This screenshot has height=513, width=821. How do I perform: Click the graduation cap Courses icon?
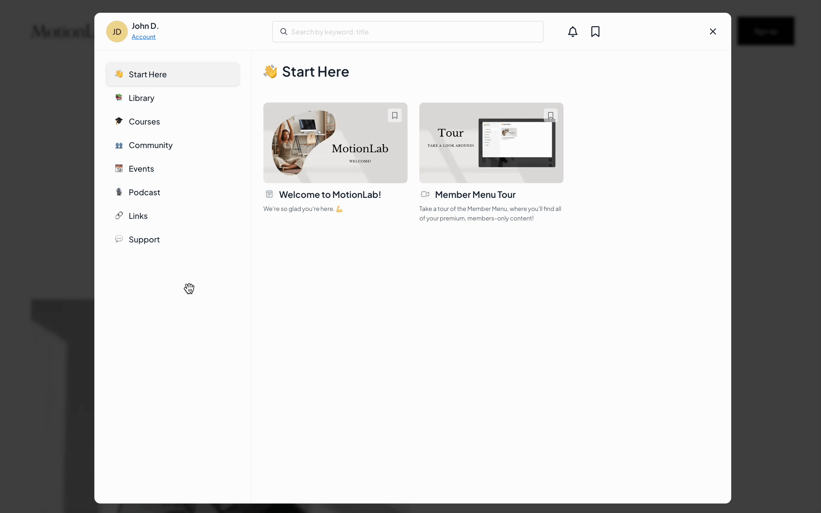[119, 121]
